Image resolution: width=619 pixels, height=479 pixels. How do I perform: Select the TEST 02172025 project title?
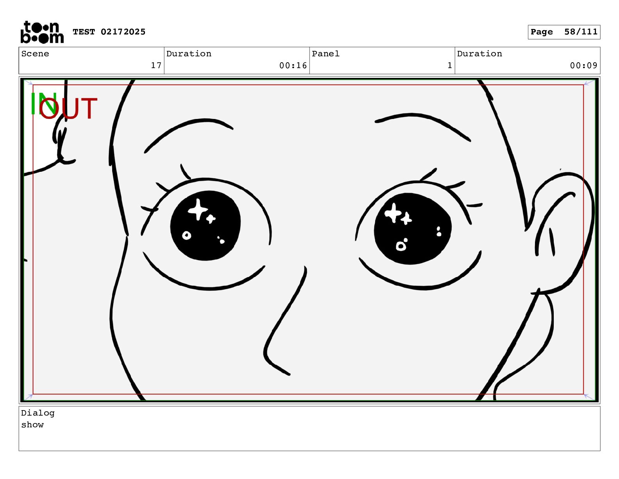(109, 32)
